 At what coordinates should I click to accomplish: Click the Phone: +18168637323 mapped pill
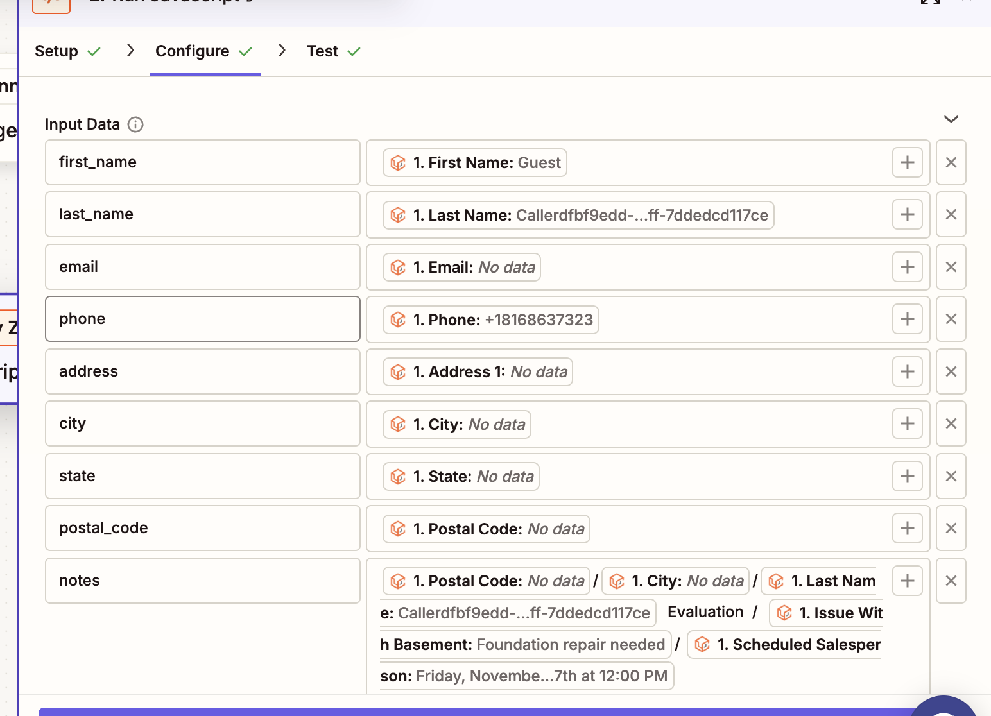click(490, 320)
